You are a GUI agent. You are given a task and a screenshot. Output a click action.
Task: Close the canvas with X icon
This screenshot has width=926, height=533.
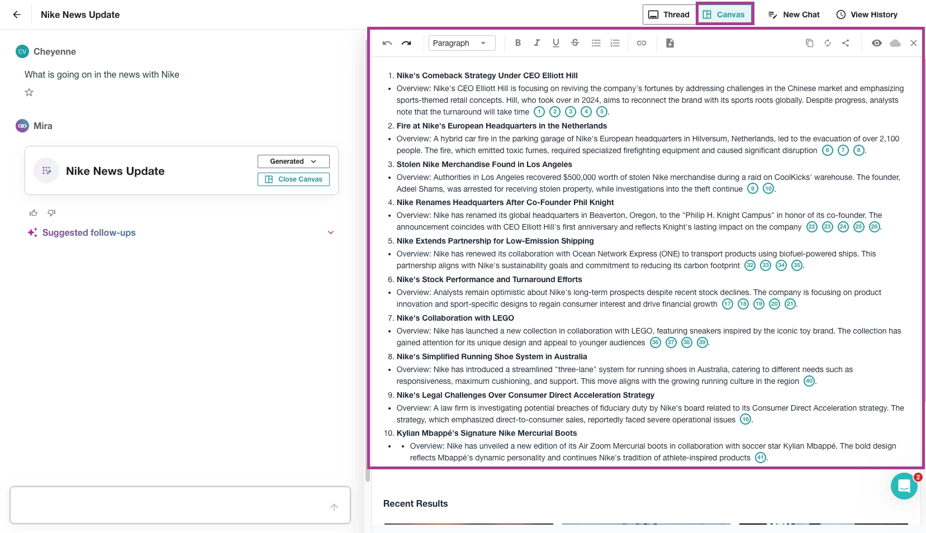914,43
